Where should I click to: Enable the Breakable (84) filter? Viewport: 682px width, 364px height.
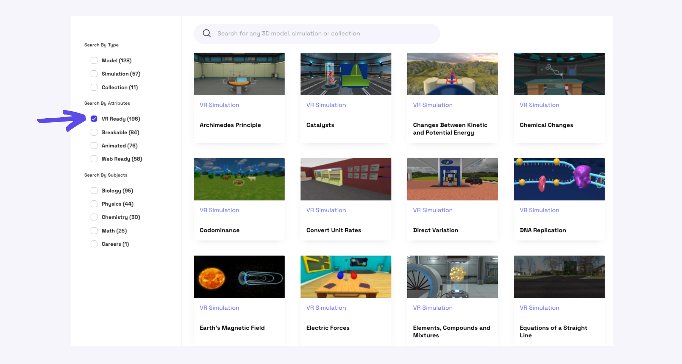pos(94,132)
